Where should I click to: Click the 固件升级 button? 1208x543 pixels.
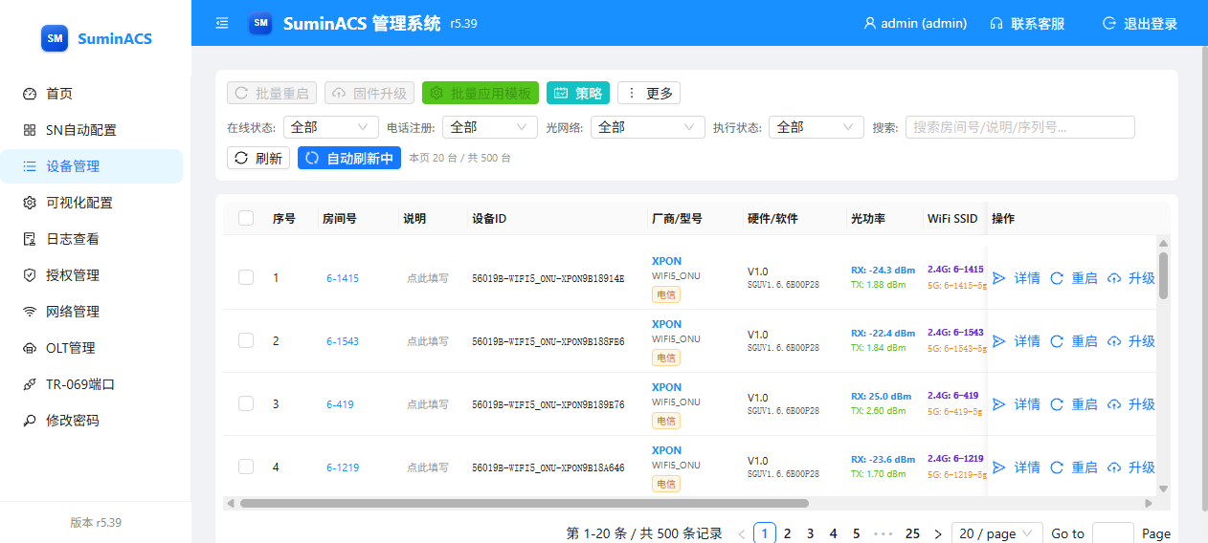(369, 93)
